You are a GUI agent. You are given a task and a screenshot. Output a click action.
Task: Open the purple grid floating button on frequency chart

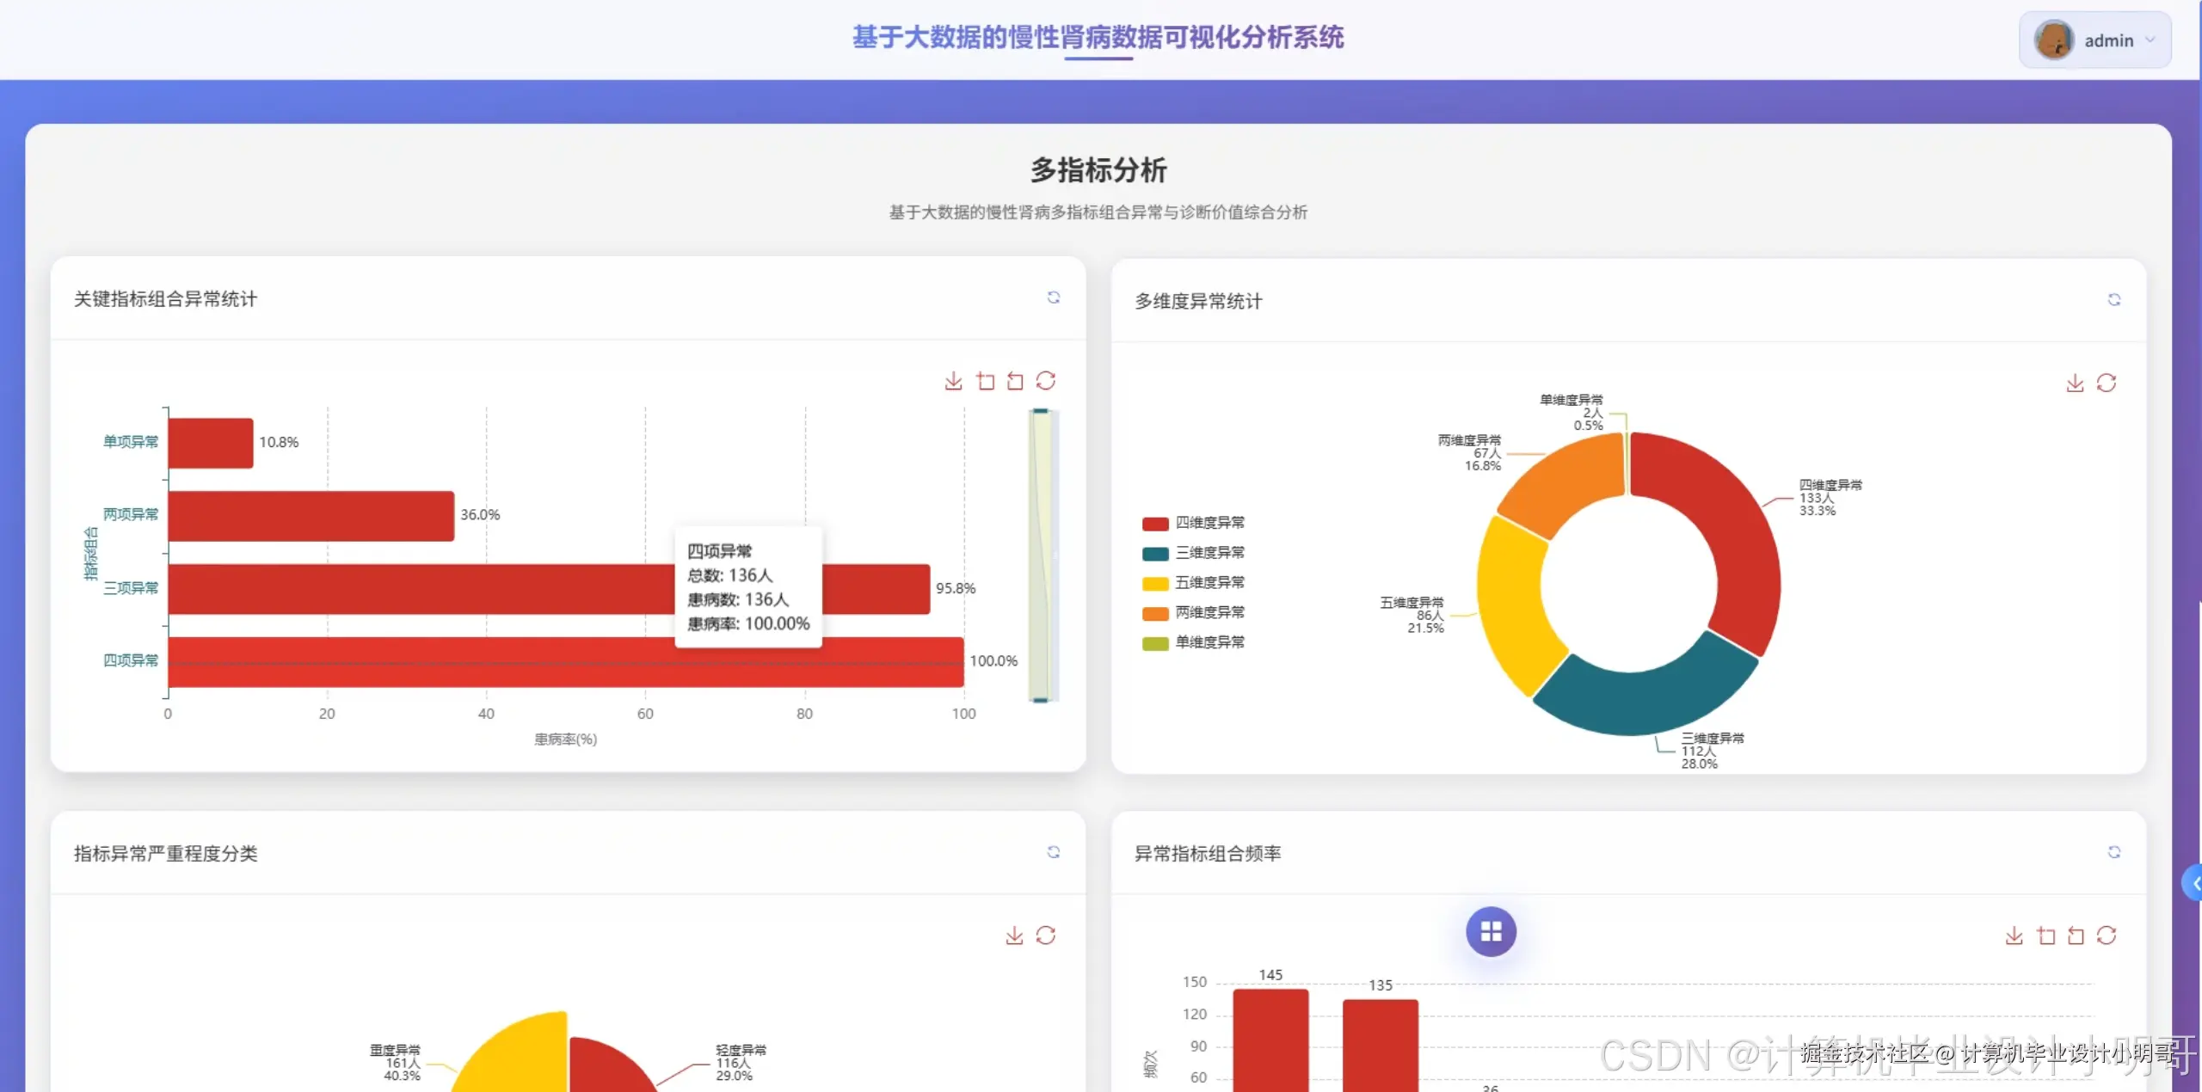tap(1491, 932)
